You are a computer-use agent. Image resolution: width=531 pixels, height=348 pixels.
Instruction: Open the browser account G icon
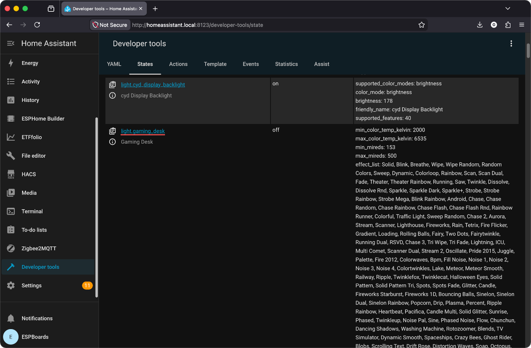(x=494, y=25)
